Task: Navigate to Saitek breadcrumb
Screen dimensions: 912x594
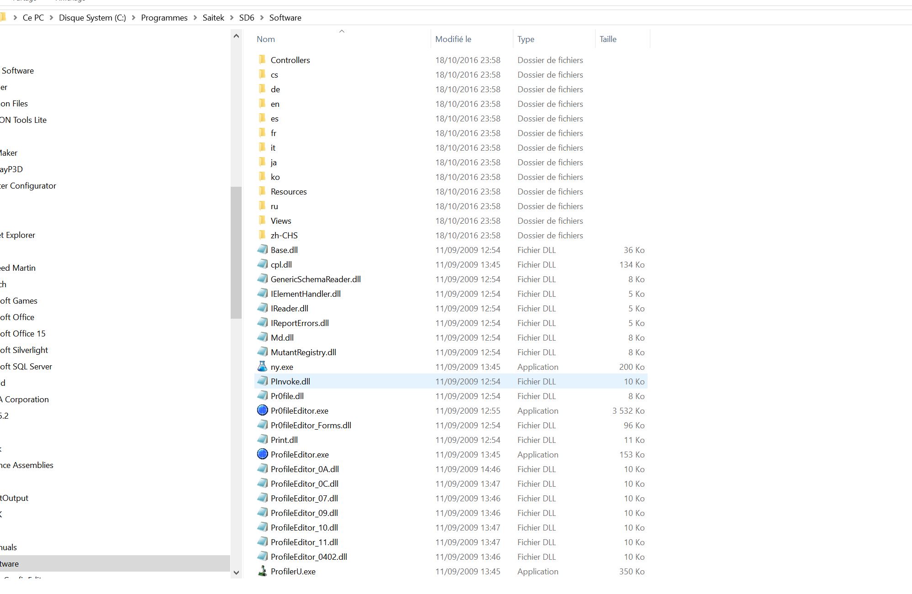Action: pyautogui.click(x=213, y=18)
